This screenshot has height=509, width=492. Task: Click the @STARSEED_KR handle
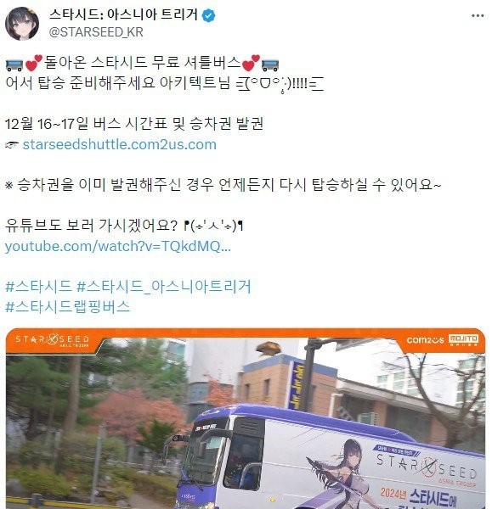point(96,32)
